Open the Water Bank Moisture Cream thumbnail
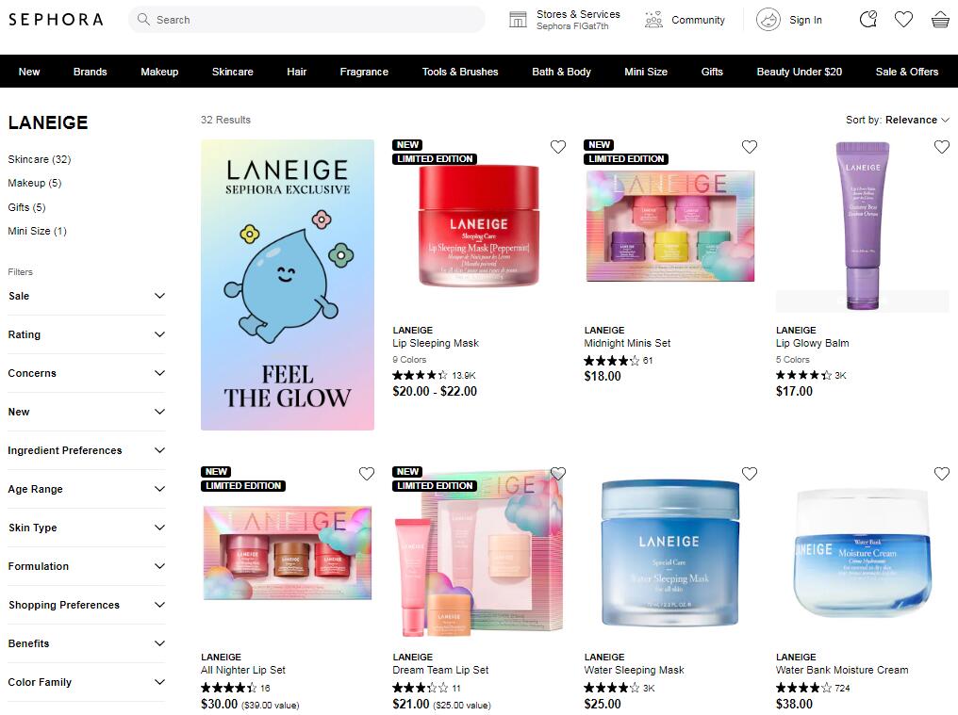Image resolution: width=958 pixels, height=715 pixels. (x=862, y=555)
